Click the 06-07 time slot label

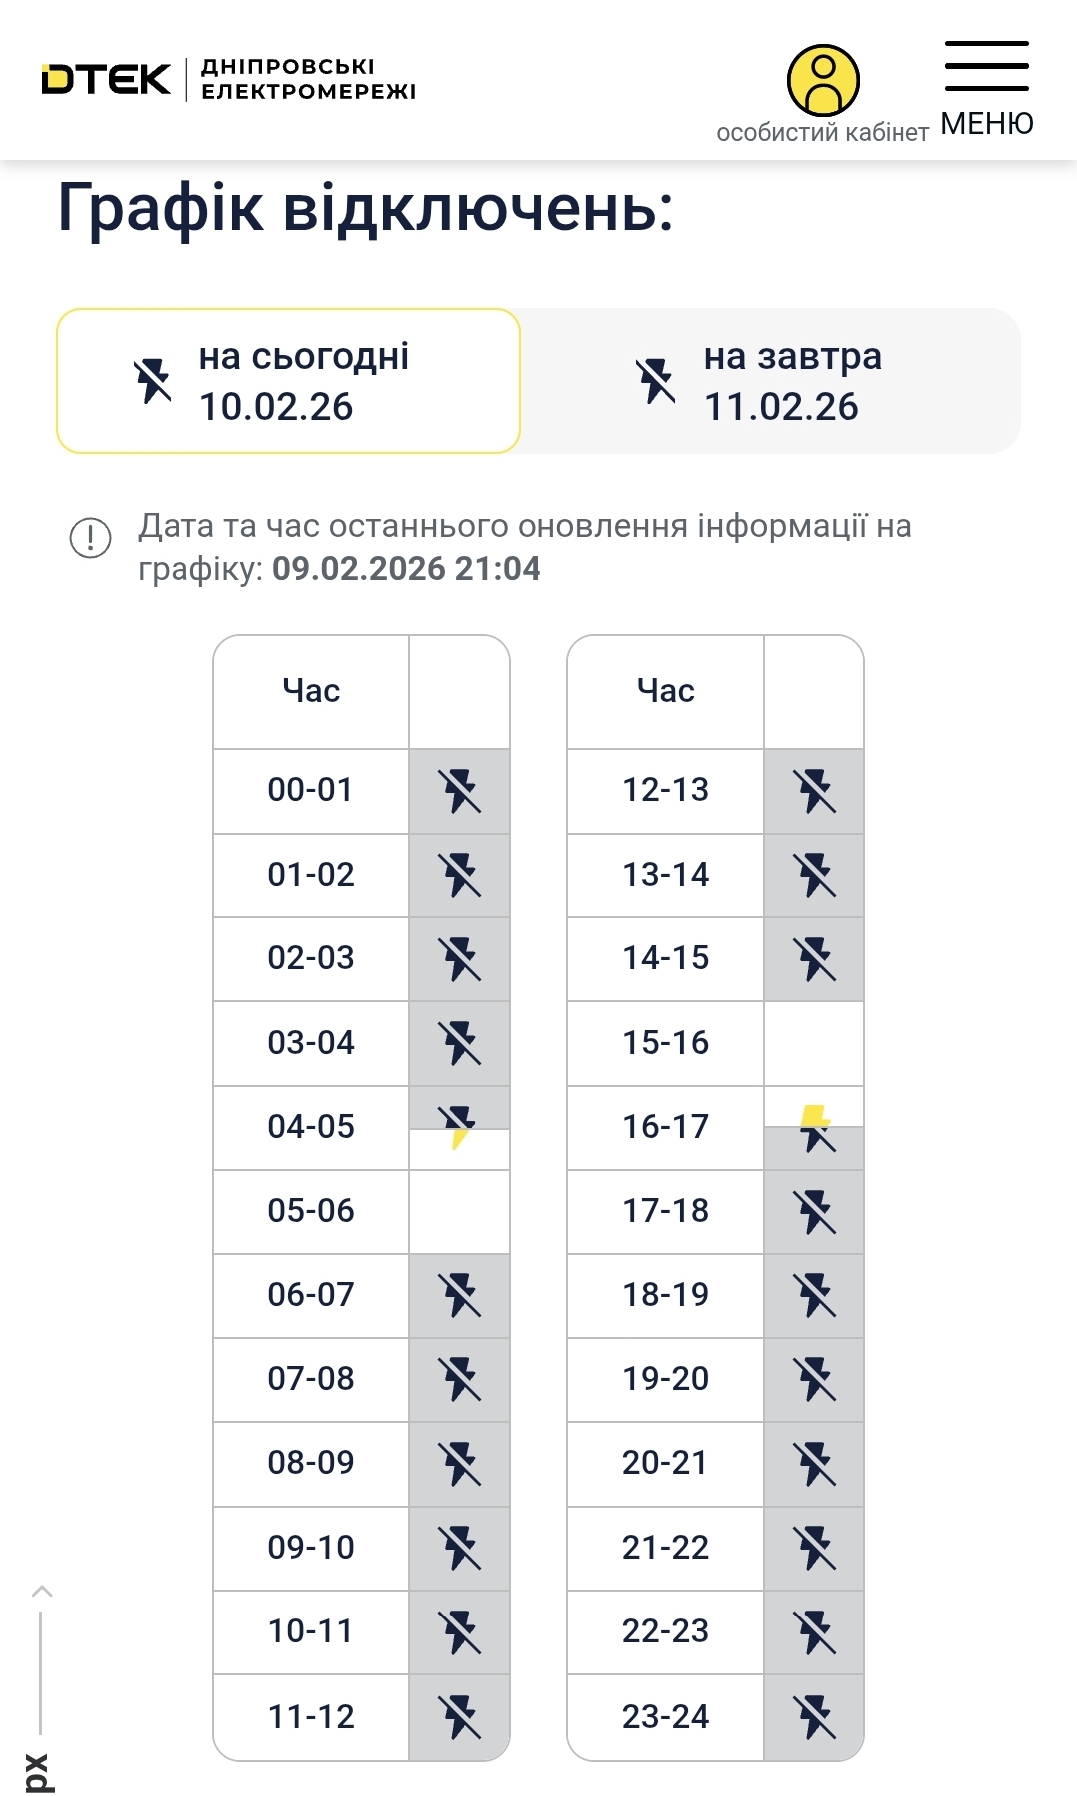coord(311,1294)
